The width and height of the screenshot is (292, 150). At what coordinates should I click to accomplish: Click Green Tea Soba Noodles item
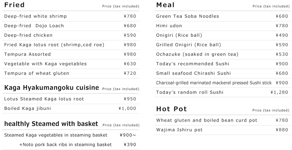188,16
